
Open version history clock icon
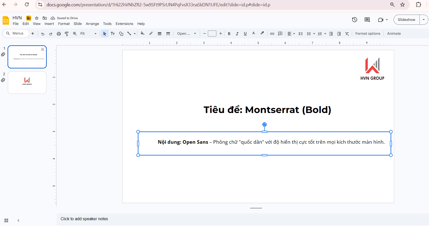[354, 20]
